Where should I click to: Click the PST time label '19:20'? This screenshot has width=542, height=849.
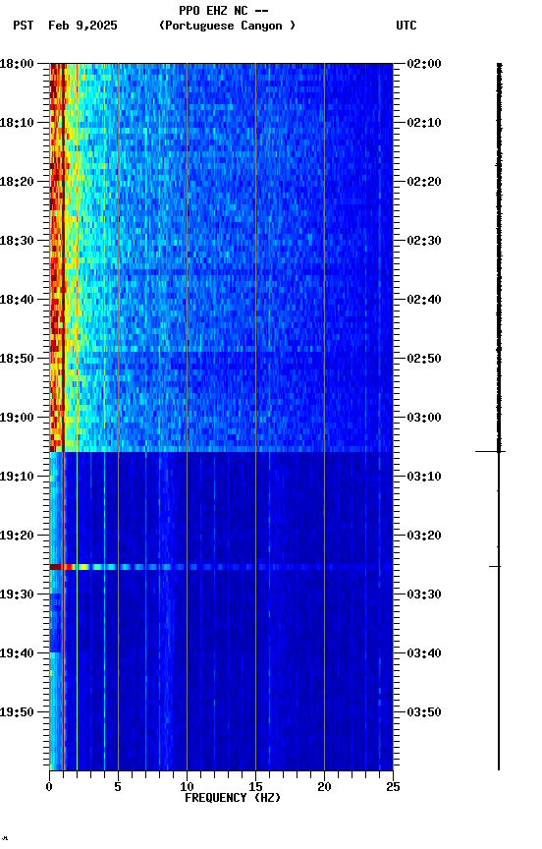17,536
